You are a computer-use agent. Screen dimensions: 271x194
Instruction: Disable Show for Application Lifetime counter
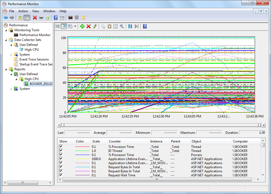click(x=61, y=159)
